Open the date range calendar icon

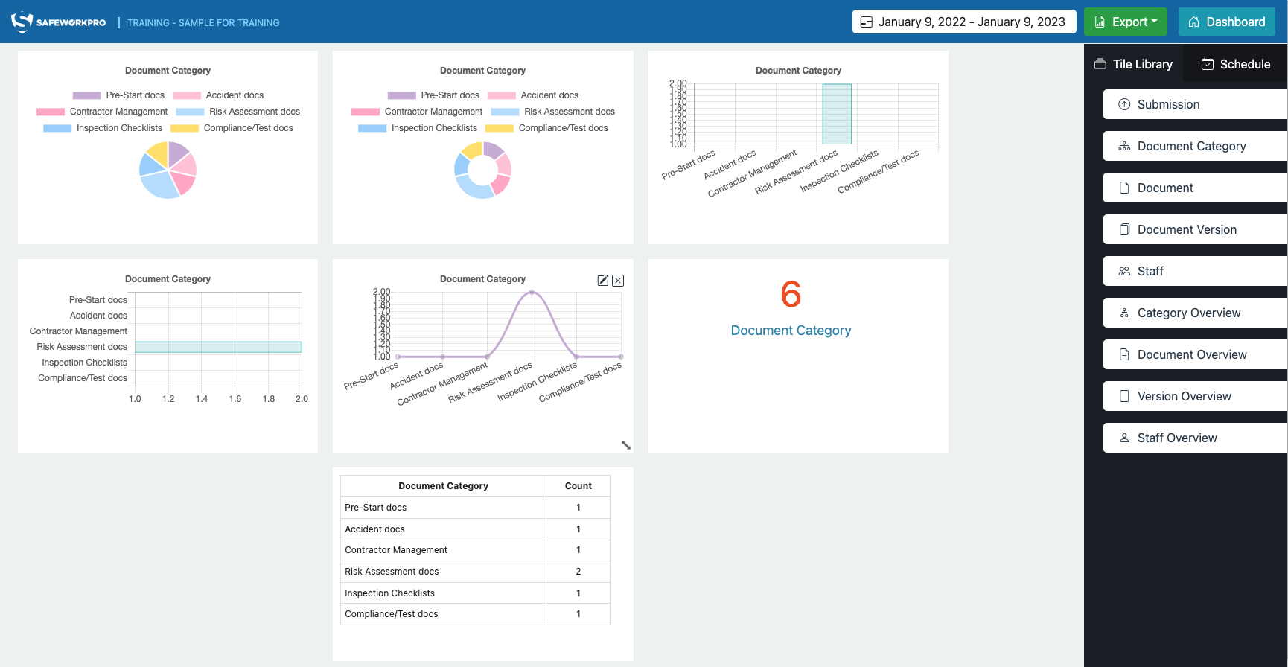(867, 22)
